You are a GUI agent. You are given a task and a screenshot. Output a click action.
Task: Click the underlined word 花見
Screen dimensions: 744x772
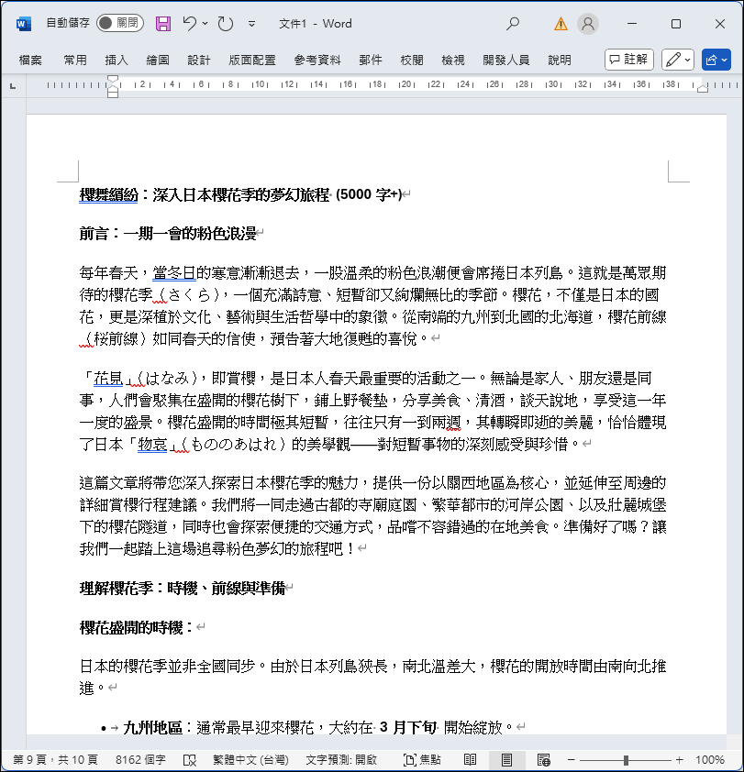click(x=108, y=378)
